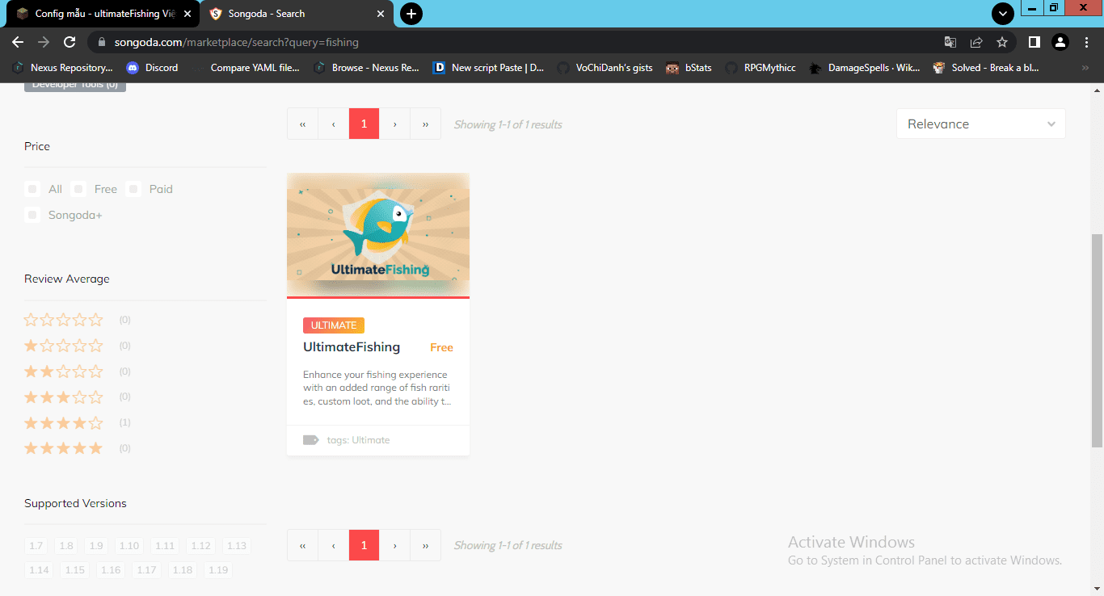Open the Google Translate icon in address bar

[x=950, y=42]
